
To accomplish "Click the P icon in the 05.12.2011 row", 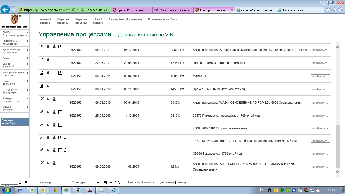I will click(x=60, y=46).
